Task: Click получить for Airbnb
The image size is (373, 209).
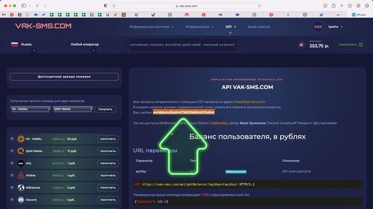Action: [x=108, y=175]
